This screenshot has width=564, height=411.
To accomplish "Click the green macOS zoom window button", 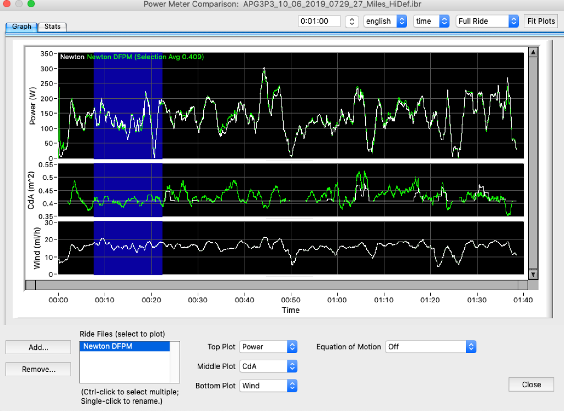I will tap(31, 4).
